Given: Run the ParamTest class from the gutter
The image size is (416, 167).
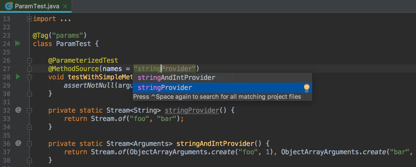Looking at the screenshot, I should (x=18, y=44).
